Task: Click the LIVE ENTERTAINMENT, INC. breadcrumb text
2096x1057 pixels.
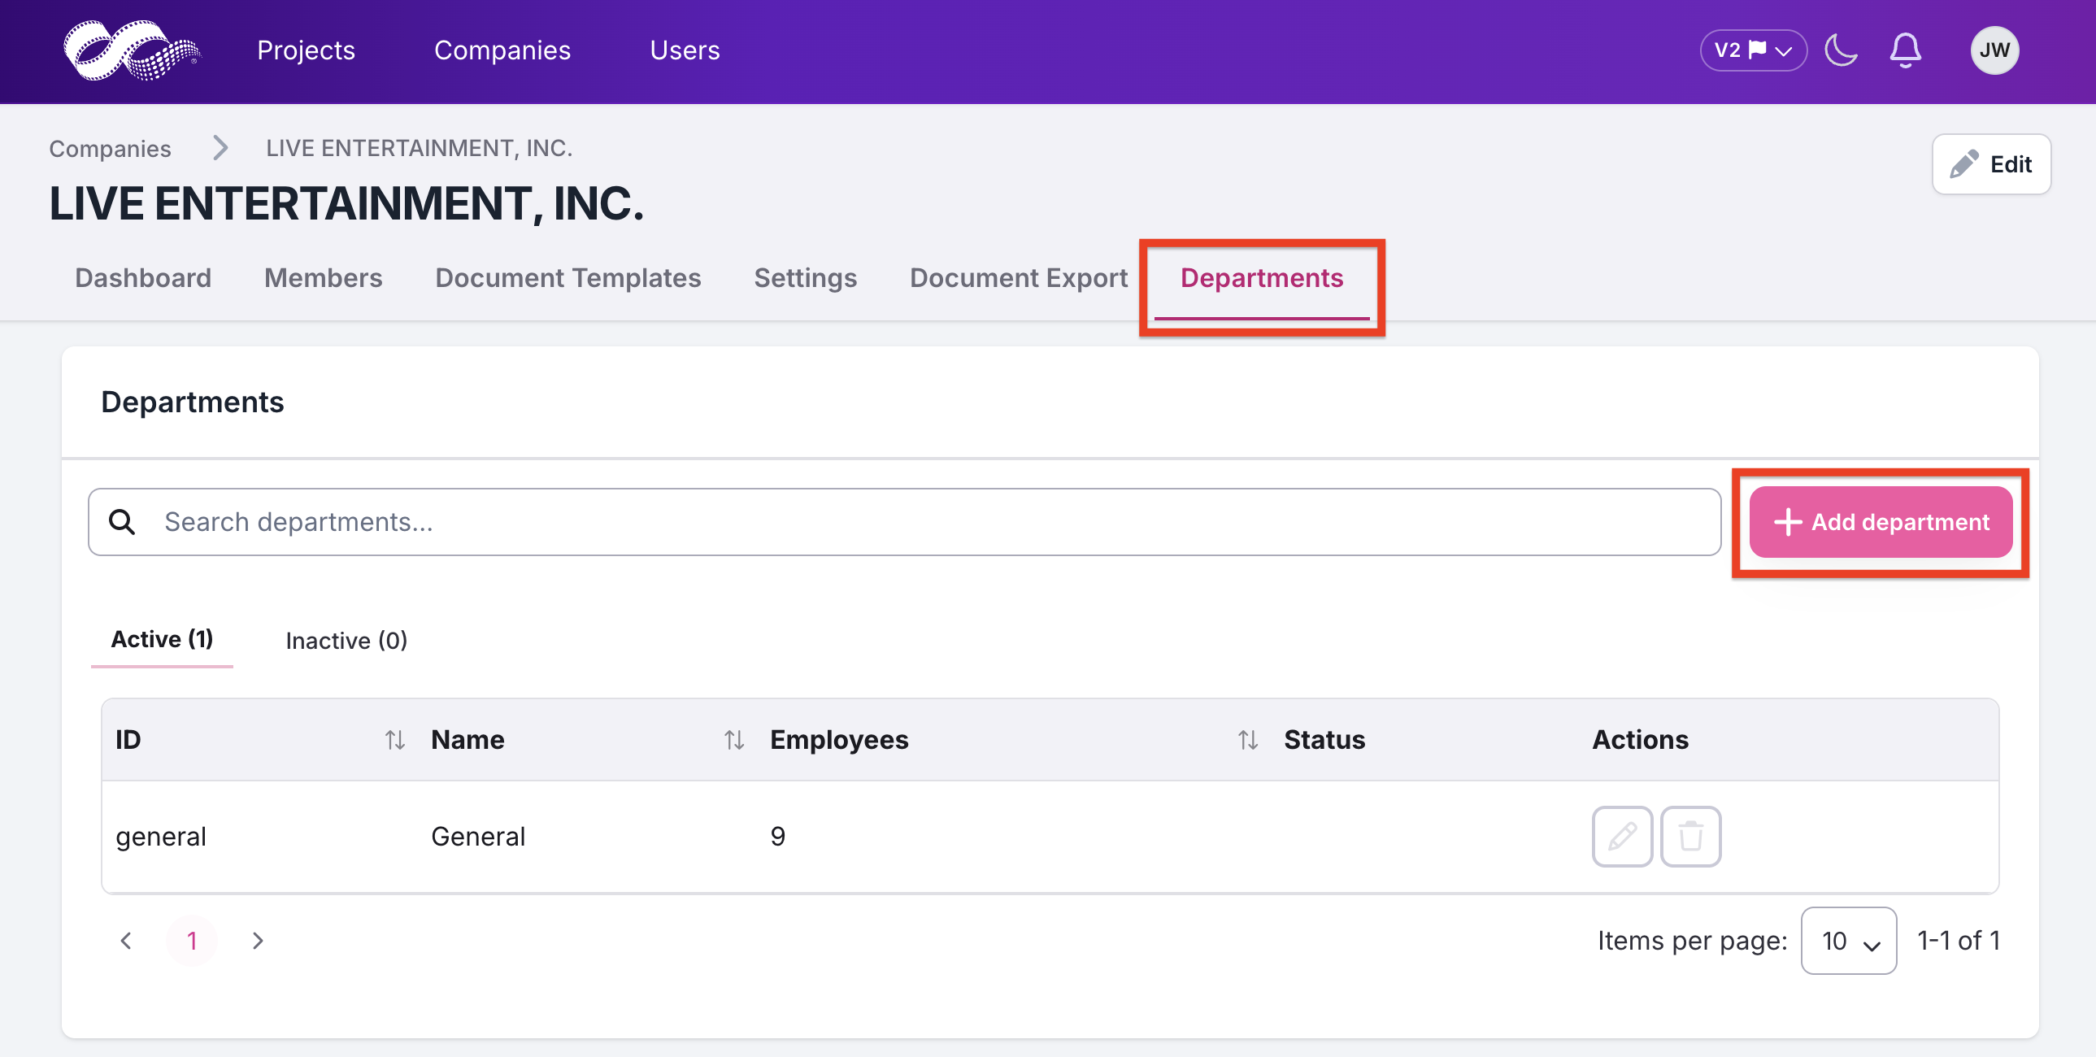Action: [419, 148]
